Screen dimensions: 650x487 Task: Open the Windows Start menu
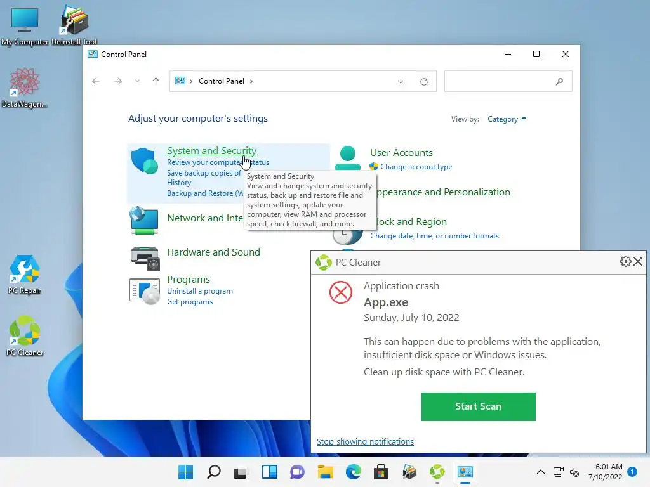pos(186,472)
